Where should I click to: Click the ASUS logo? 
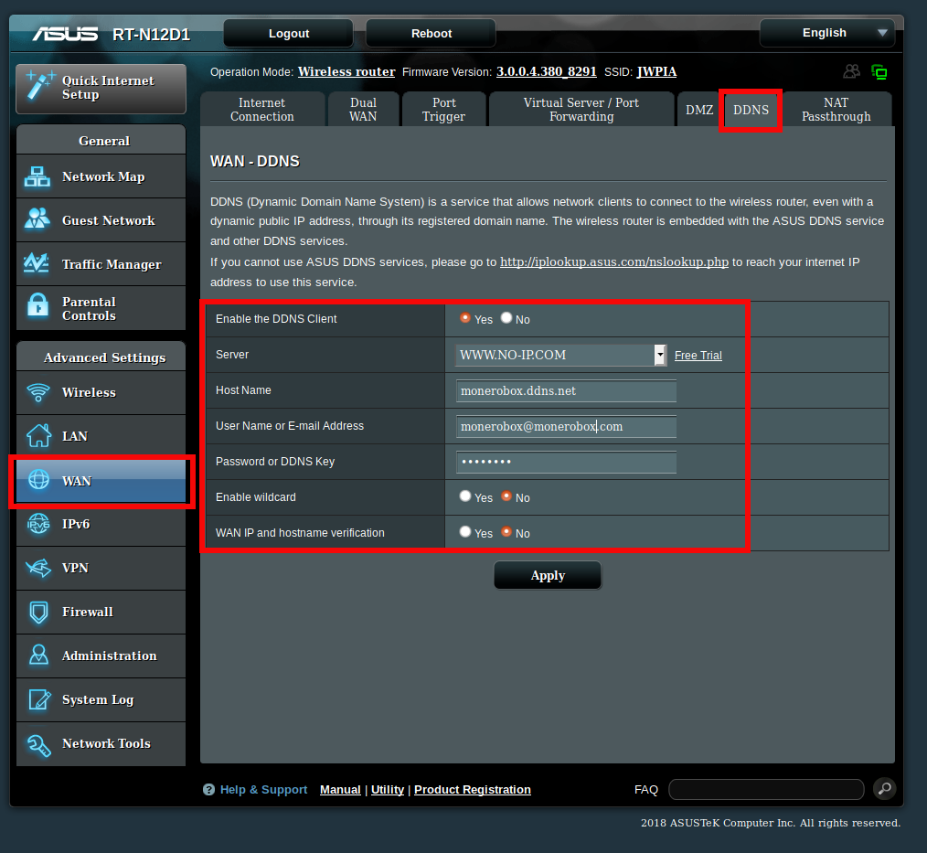65,34
